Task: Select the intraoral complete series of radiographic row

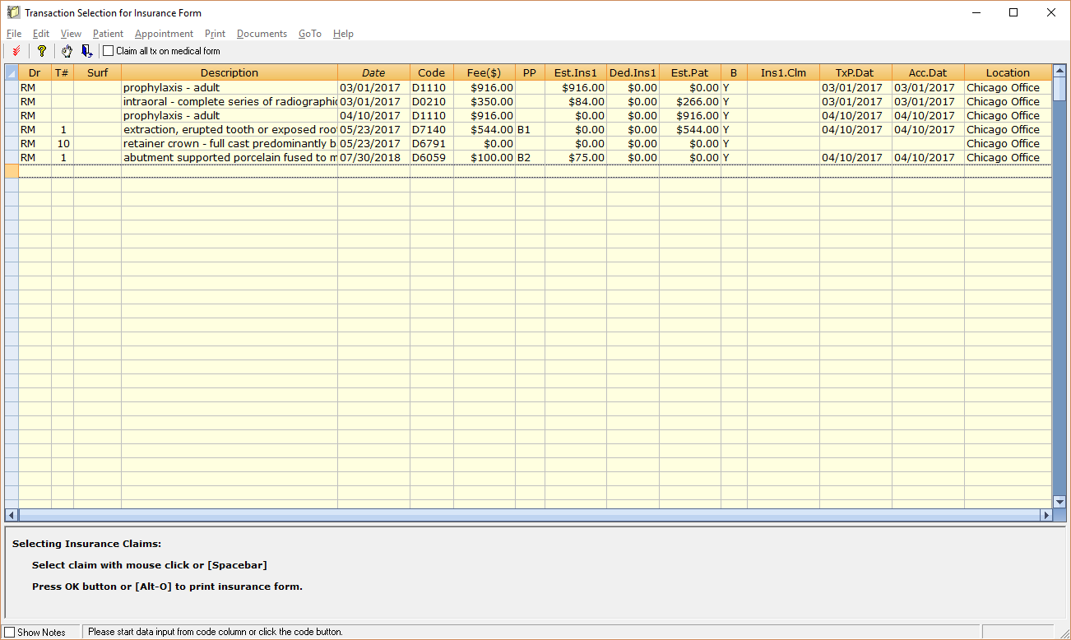Action: pos(229,101)
